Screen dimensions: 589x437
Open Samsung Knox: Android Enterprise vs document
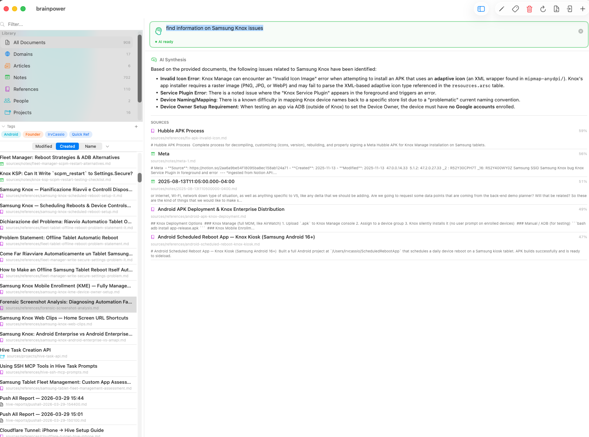(68, 337)
